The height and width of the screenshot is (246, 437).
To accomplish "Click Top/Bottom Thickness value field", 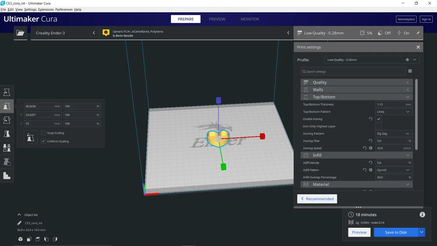I will [393, 104].
